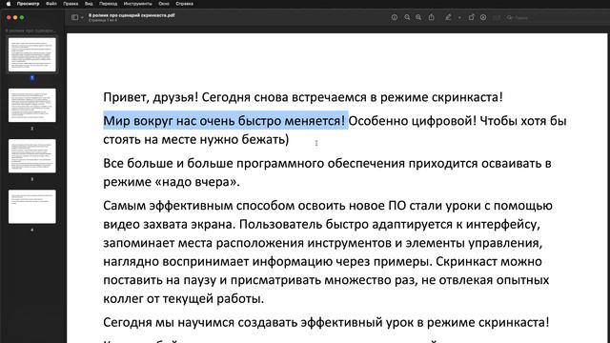Open the Правка menu
This screenshot has height=343, width=610.
coord(71,4)
